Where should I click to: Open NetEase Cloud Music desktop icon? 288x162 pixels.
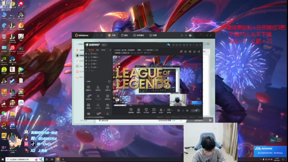(12, 49)
